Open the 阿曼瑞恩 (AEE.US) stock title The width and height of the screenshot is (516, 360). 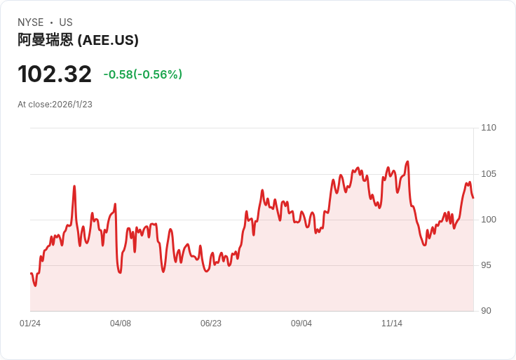click(78, 40)
